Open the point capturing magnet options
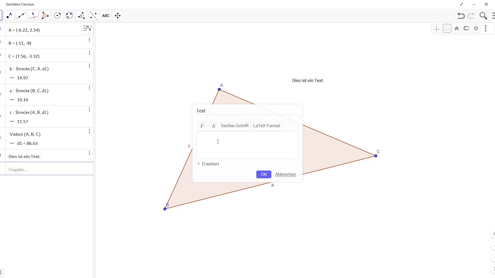495x278 pixels. click(466, 29)
